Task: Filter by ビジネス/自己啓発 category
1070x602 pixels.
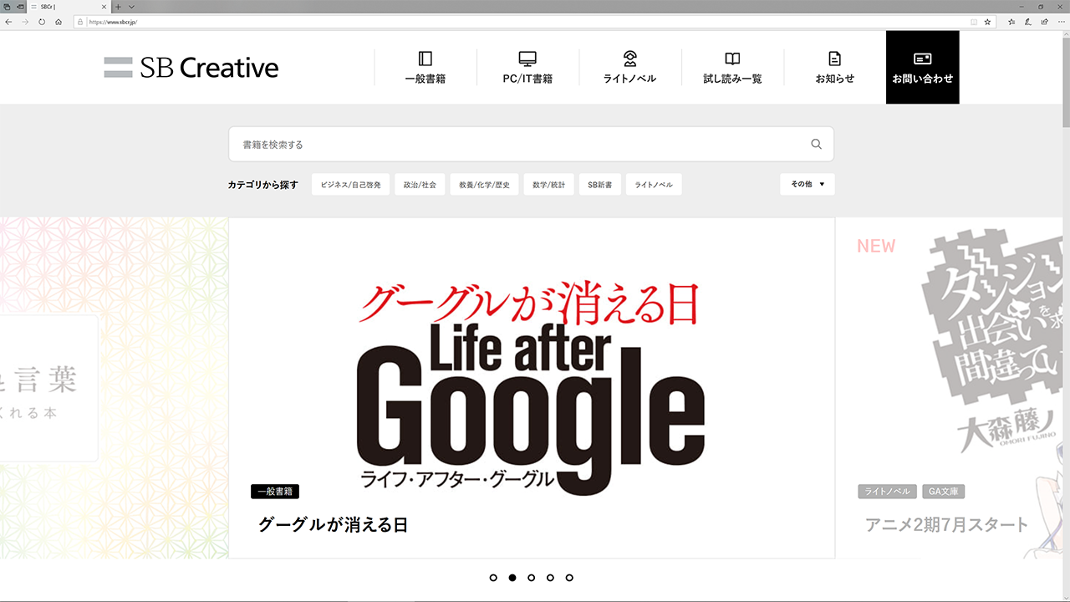Action: [350, 184]
